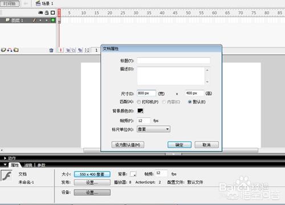Click the 帧频 field in the dialog
Viewport: 285px width, 205px height.
point(144,121)
